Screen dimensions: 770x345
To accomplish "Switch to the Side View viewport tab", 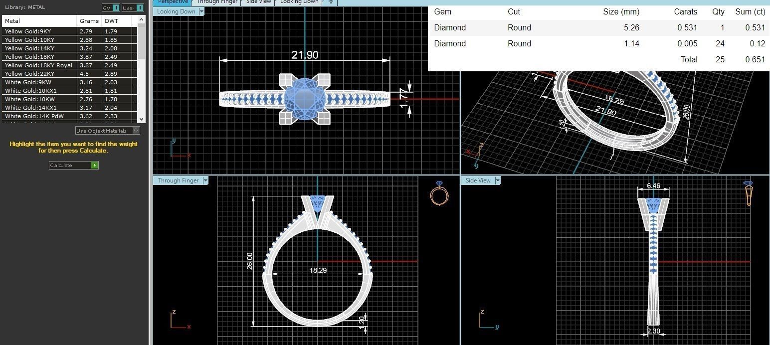I will pyautogui.click(x=259, y=2).
